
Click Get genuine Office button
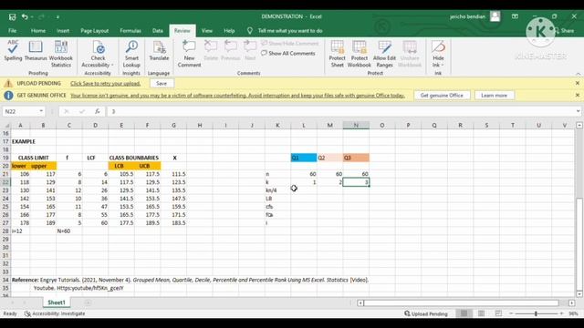click(x=442, y=96)
